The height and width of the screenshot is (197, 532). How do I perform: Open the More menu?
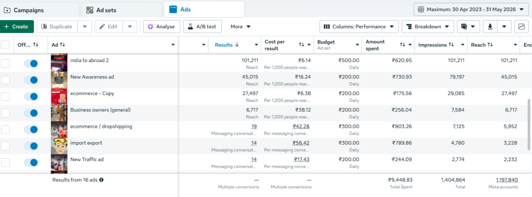241,27
